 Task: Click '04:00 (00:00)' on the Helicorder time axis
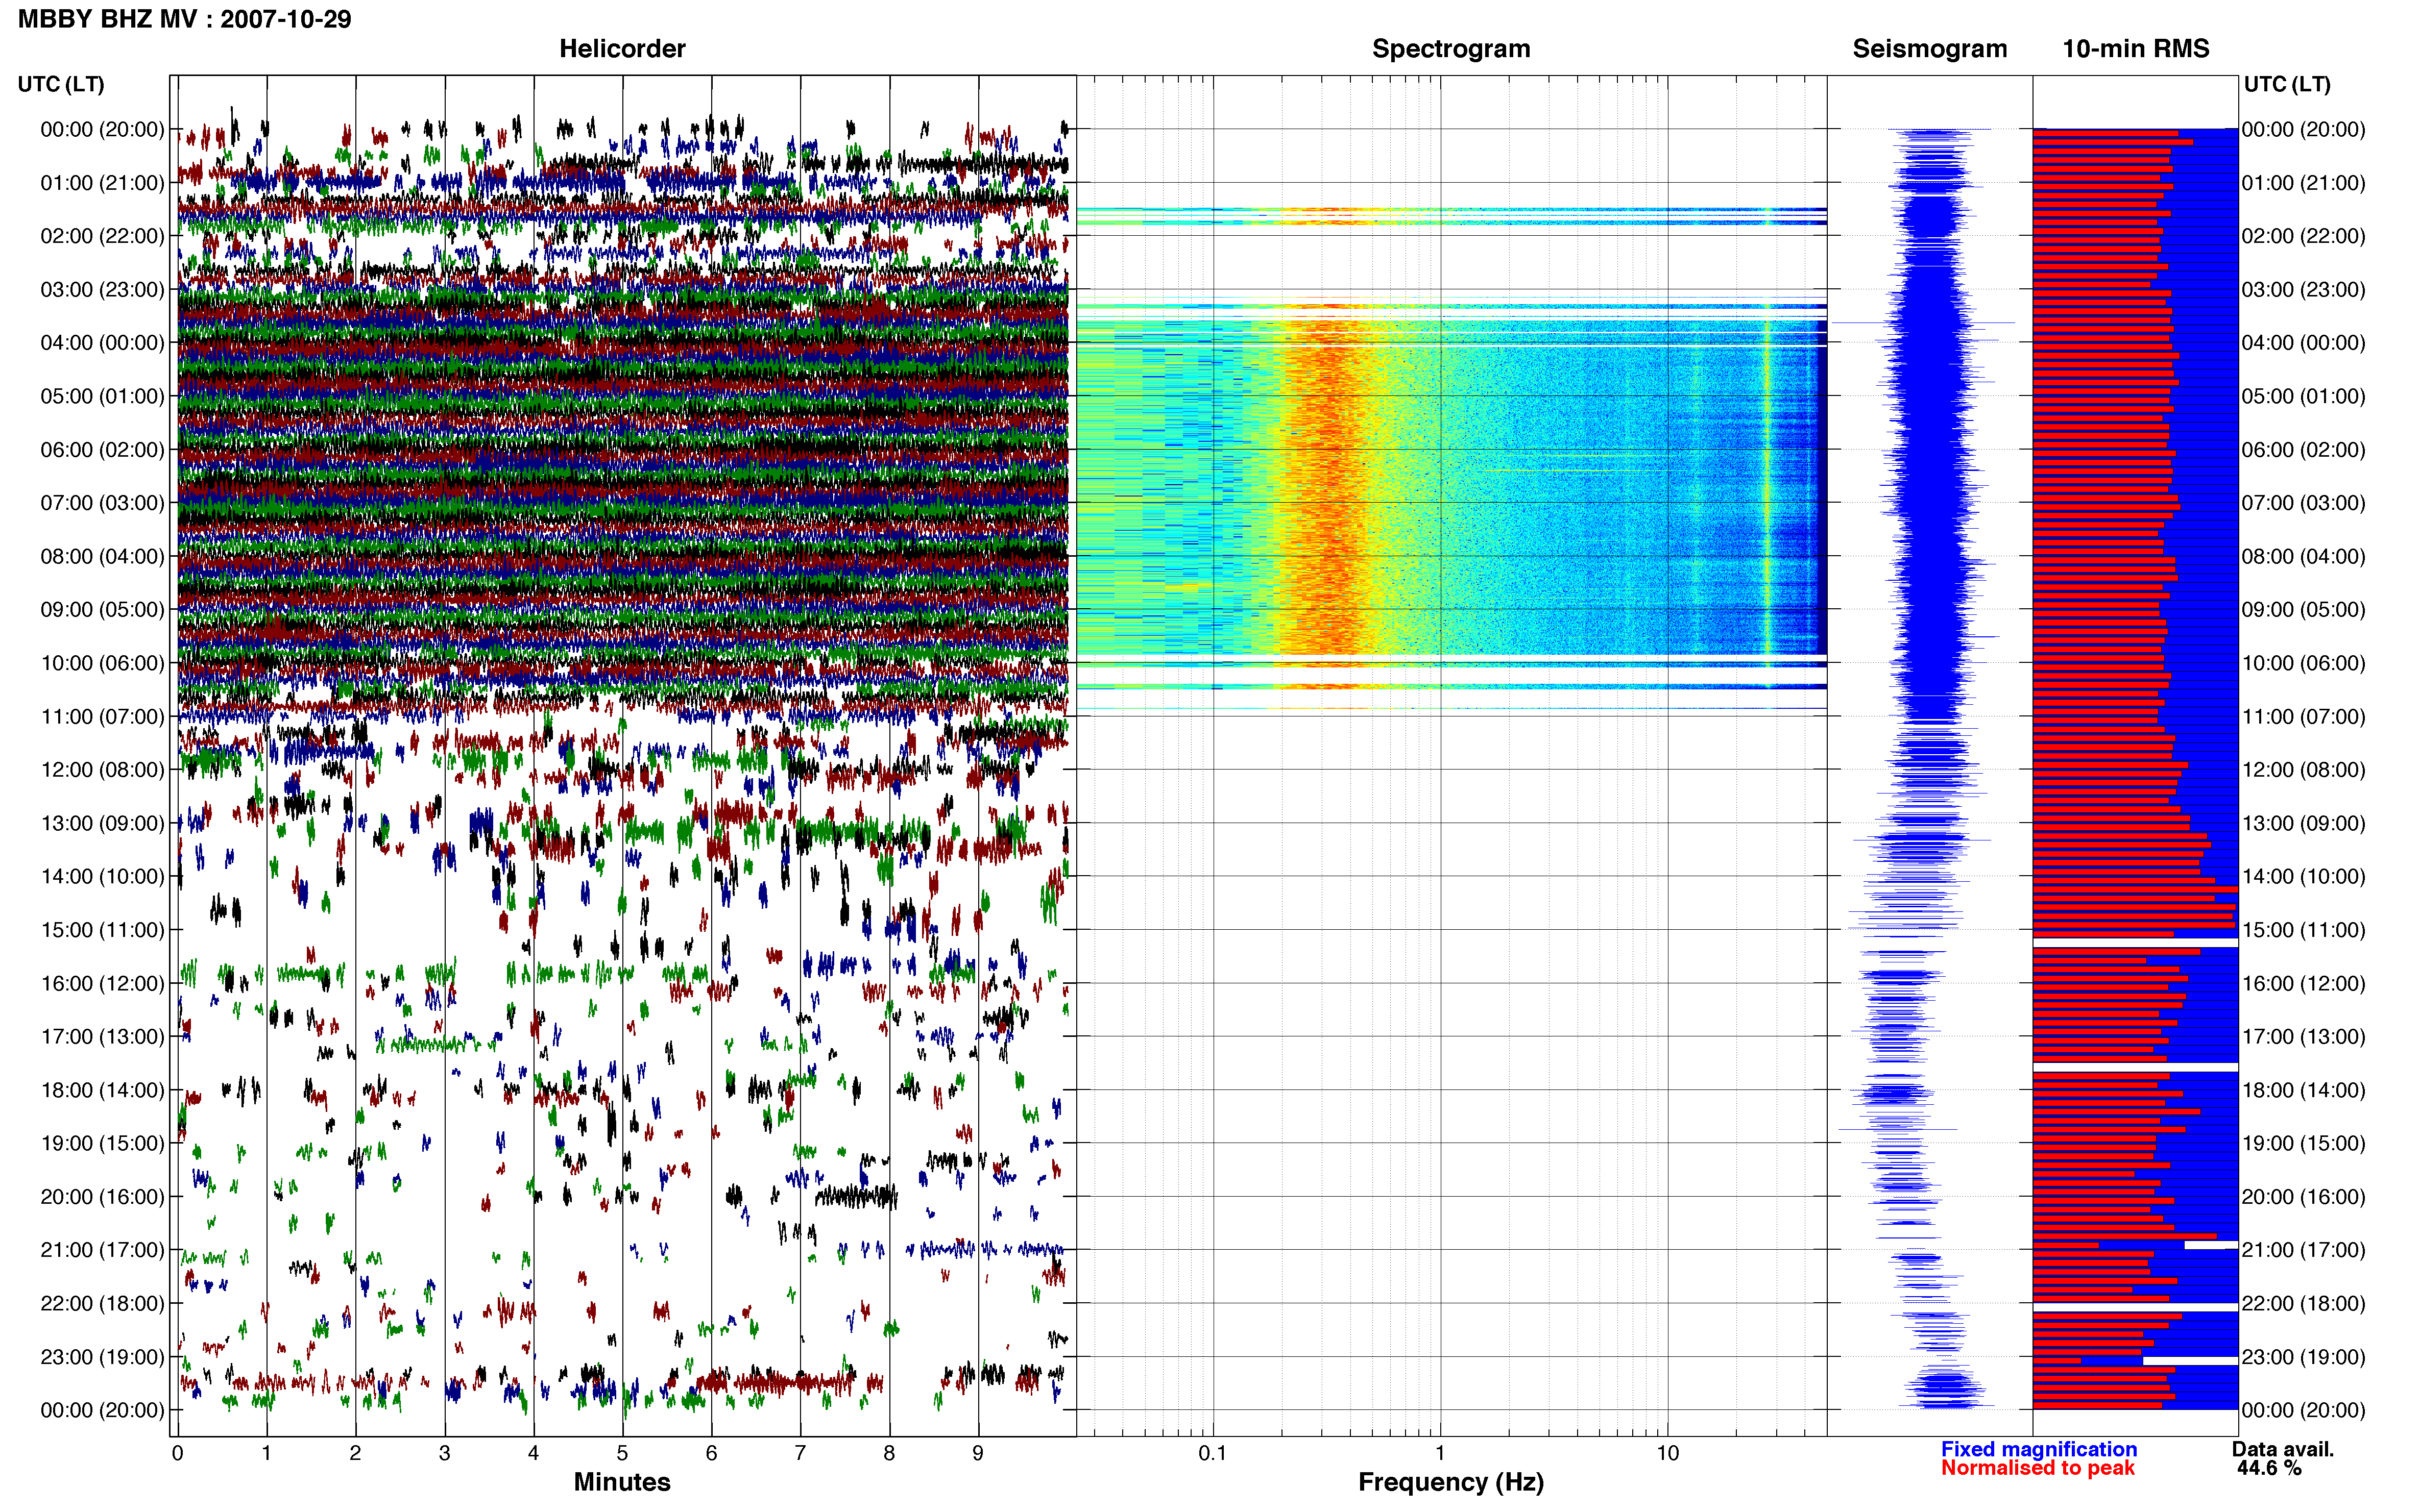(102, 343)
